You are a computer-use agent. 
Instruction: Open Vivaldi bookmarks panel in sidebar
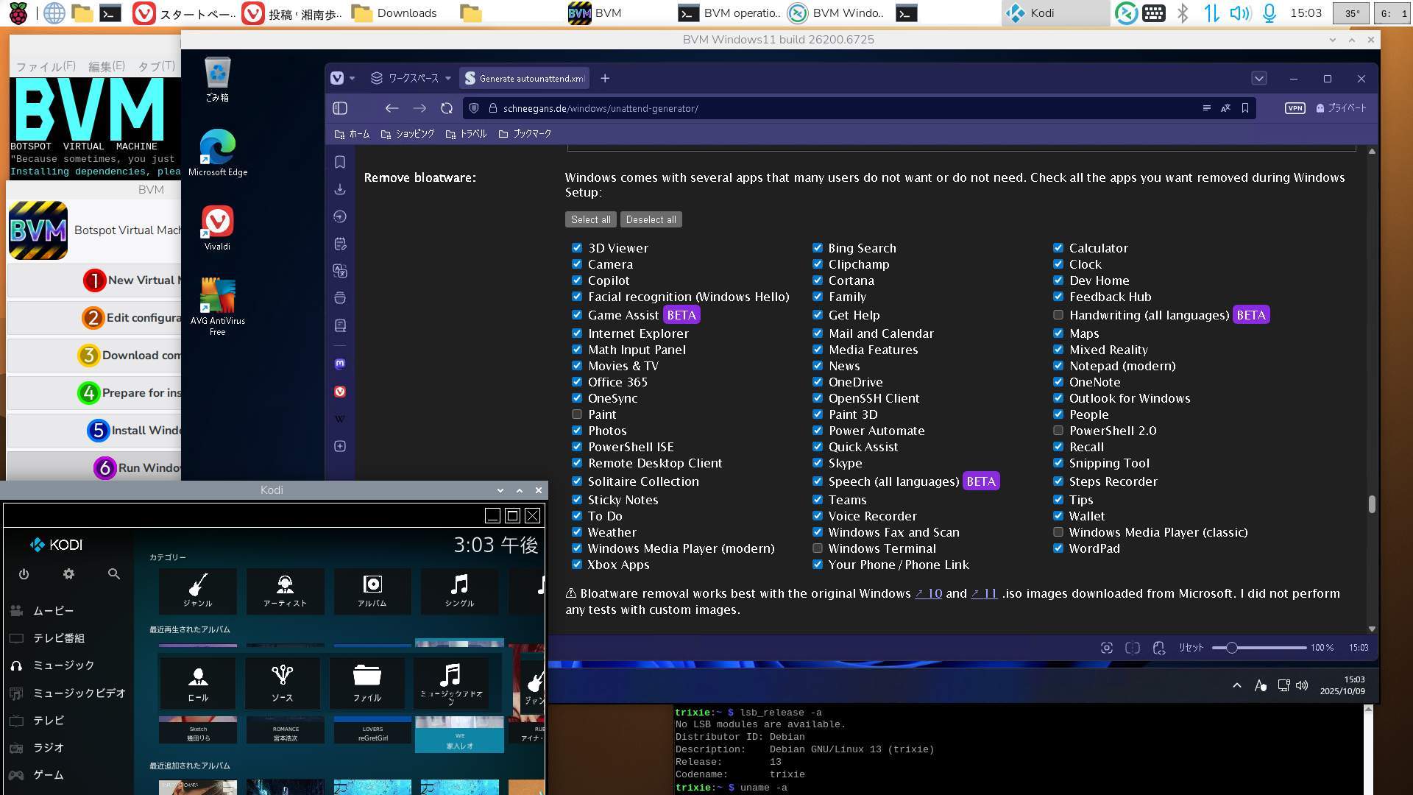click(x=340, y=162)
